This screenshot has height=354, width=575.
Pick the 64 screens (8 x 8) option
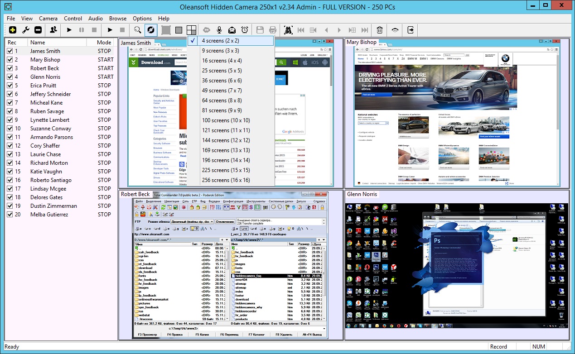click(231, 100)
